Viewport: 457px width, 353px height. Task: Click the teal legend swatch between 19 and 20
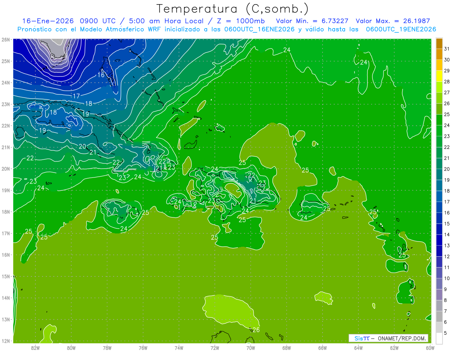[x=439, y=174]
